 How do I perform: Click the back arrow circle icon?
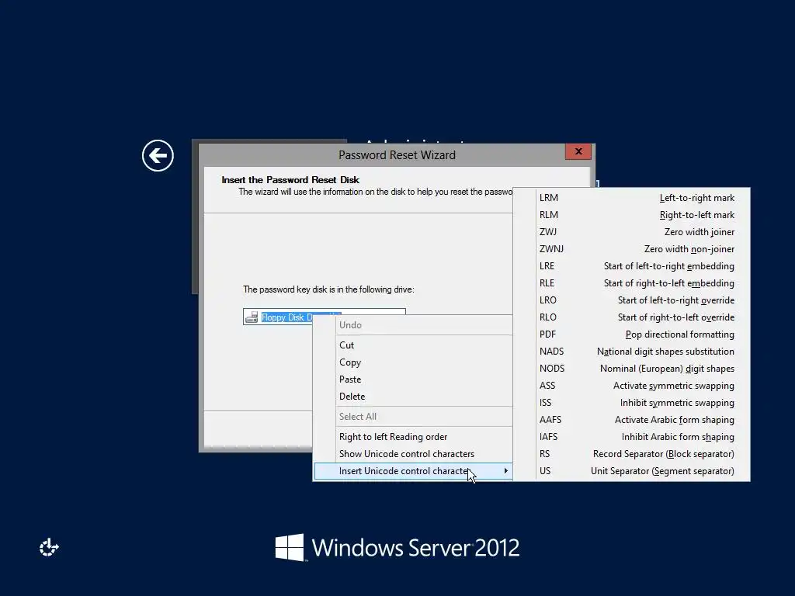158,155
